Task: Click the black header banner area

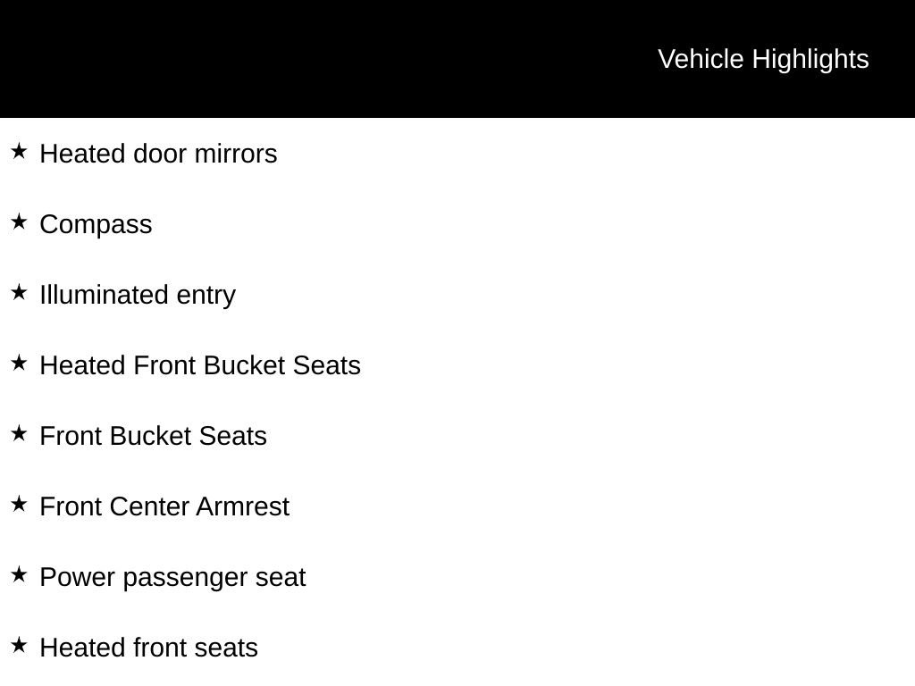Action: click(457, 58)
